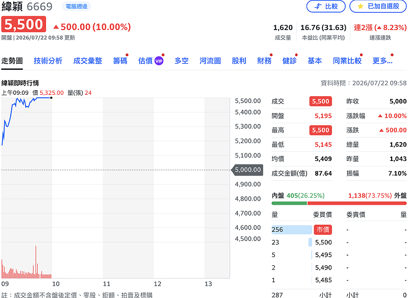The image size is (408, 298).
Task: Click the 5,400.00 y-axis label
Action: 248,112
